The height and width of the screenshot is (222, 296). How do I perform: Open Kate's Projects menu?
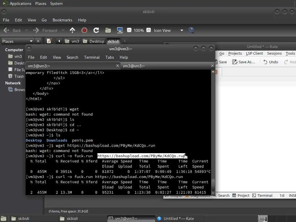pyautogui.click(x=235, y=53)
